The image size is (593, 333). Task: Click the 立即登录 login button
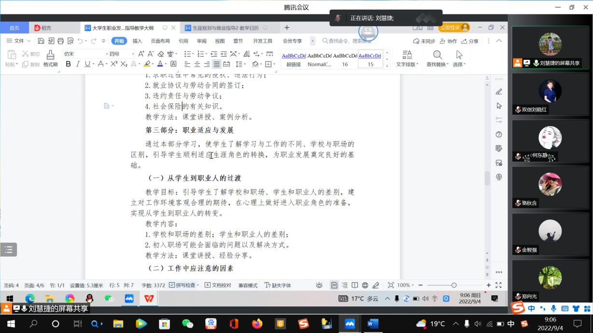(454, 28)
